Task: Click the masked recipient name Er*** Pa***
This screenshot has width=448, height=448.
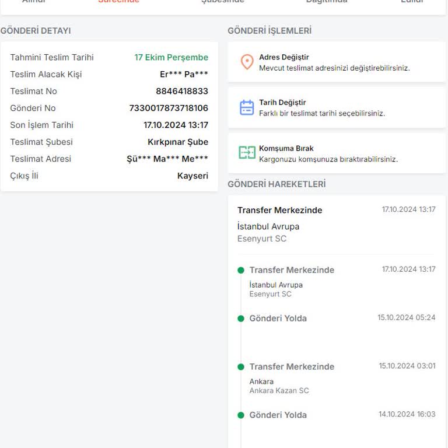Action: tap(184, 74)
